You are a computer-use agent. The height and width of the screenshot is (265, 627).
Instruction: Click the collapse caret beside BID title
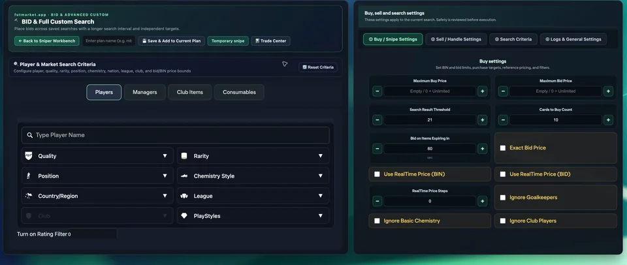[16, 20]
